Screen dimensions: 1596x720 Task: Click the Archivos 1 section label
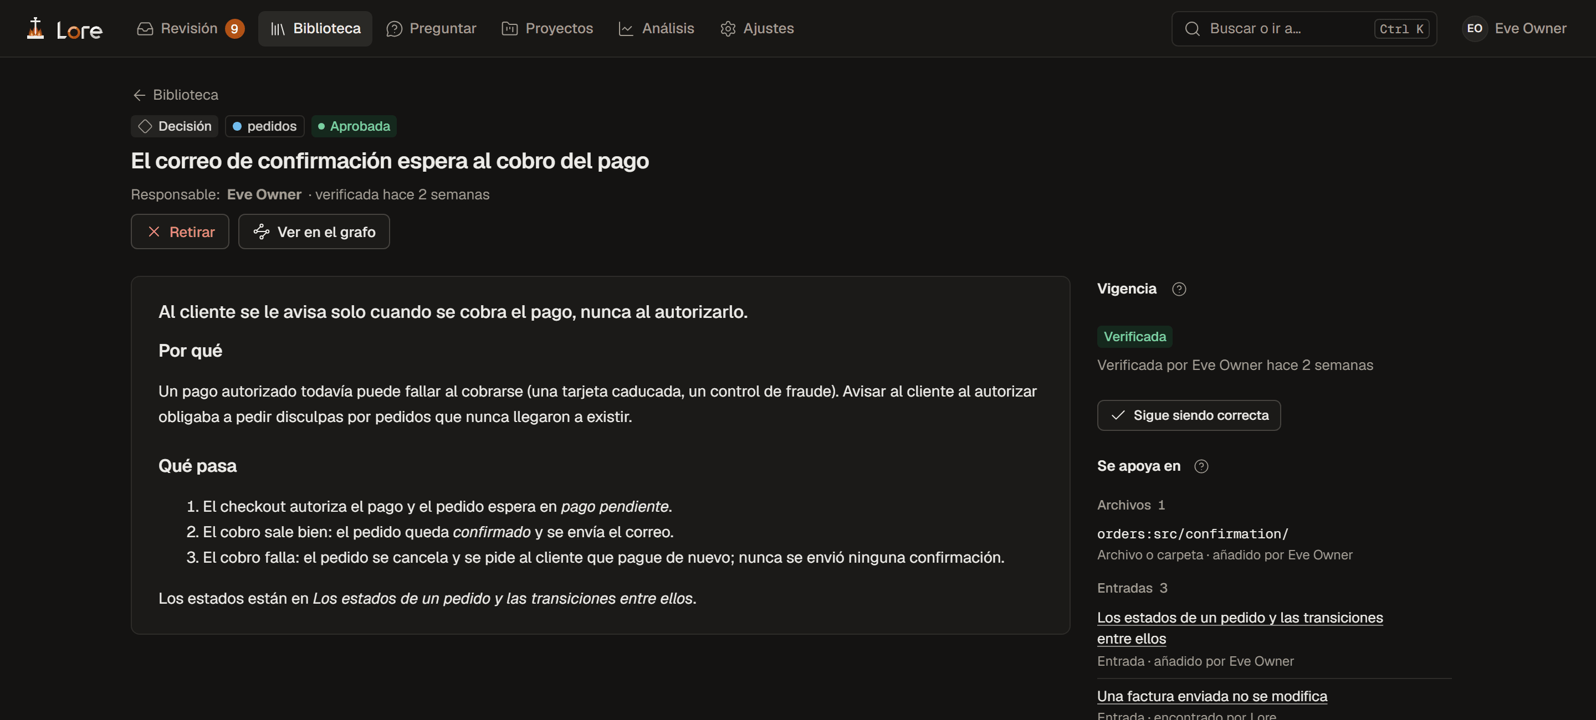tap(1131, 505)
